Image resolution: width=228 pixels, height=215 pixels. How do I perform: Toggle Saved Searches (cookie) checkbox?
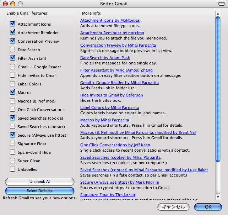[x=12, y=118]
